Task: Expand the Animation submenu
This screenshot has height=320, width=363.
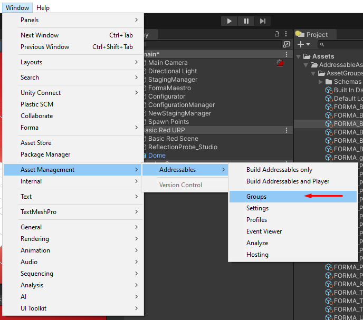Action: (73, 250)
